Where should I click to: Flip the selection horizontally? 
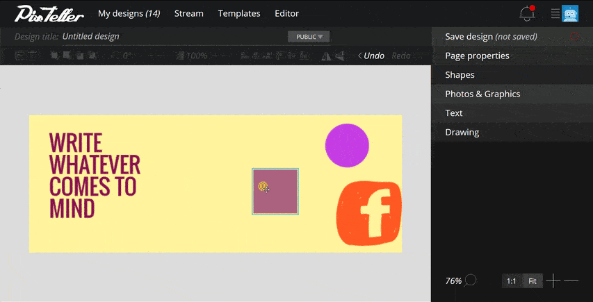point(326,56)
